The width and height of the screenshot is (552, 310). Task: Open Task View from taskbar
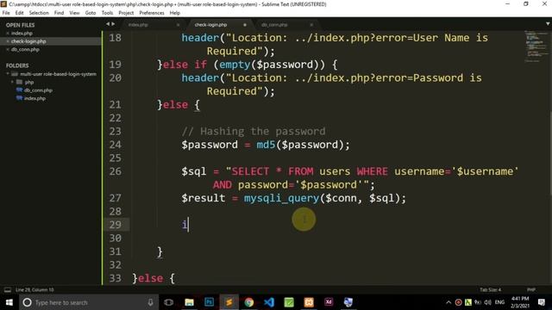(169, 302)
